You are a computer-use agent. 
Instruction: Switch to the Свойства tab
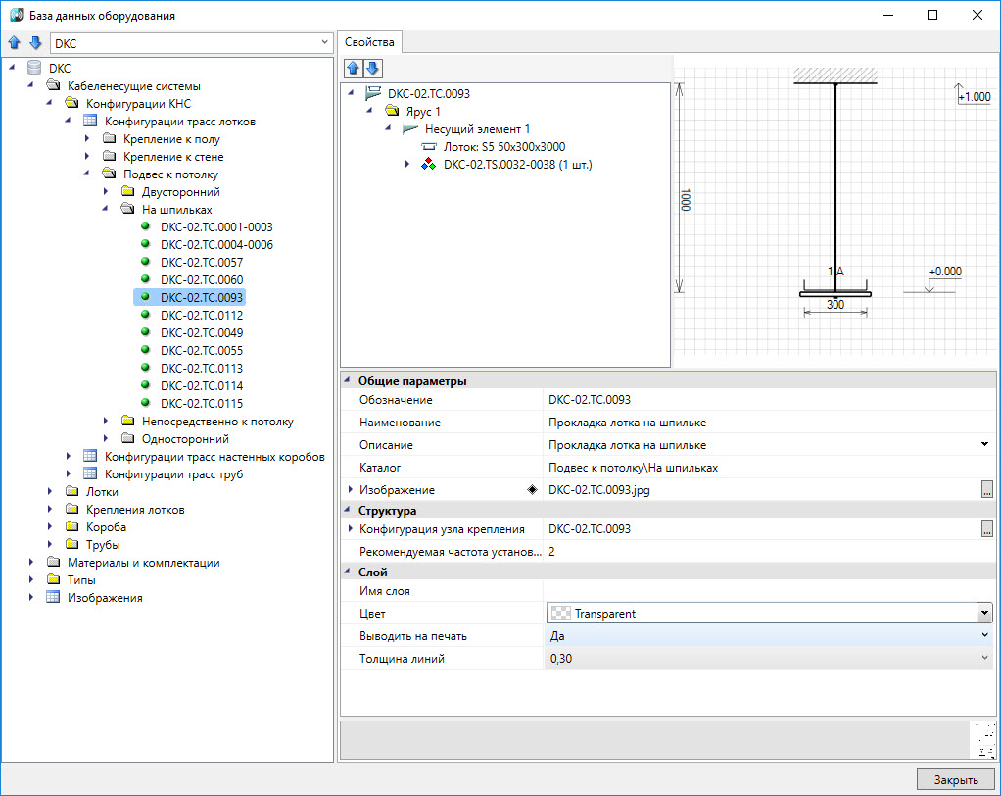point(369,42)
